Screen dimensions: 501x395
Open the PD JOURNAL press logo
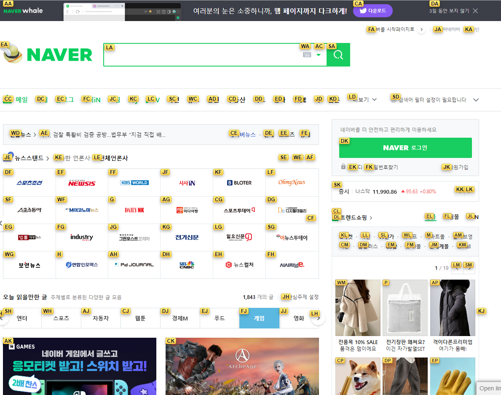tap(134, 265)
